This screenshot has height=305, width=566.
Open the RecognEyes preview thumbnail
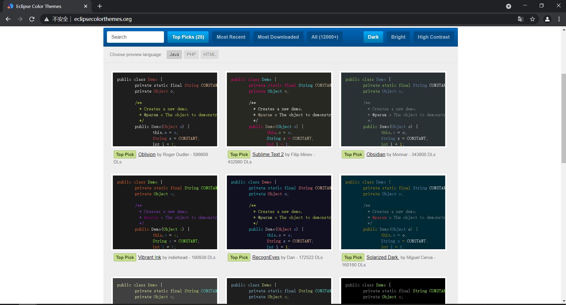(x=279, y=212)
